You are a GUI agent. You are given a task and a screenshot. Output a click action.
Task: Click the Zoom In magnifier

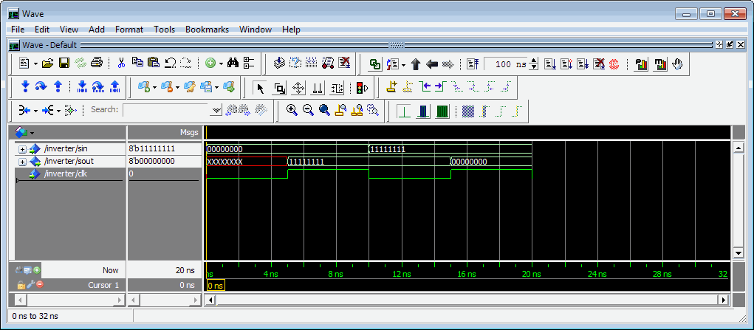pos(292,110)
